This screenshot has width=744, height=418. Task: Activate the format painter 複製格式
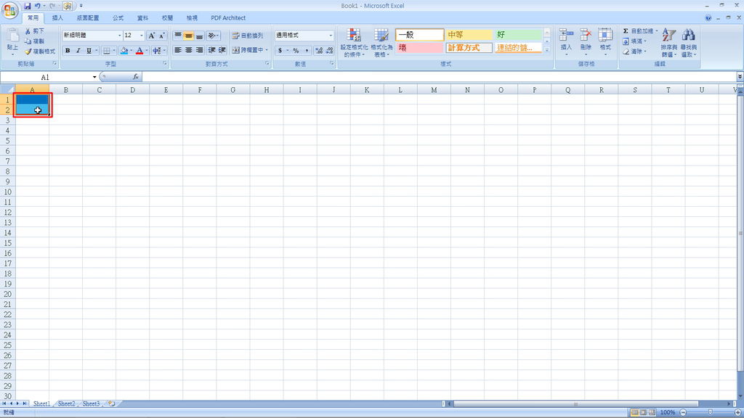tap(40, 52)
